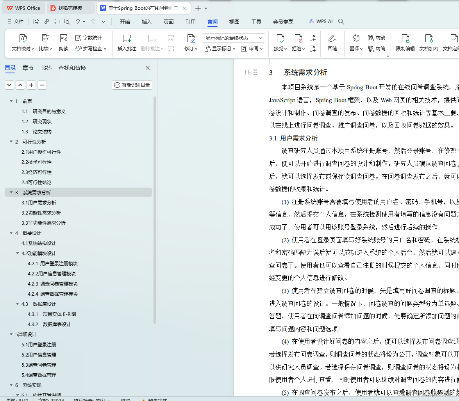Click the Undo arrow icon
Image resolution: width=459 pixels, height=401 pixels.
pyautogui.click(x=78, y=21)
